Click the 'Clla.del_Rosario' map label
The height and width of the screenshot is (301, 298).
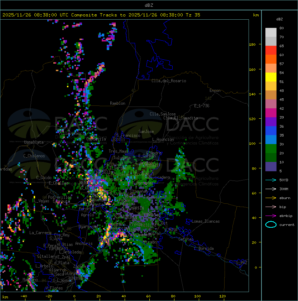pos(169,81)
